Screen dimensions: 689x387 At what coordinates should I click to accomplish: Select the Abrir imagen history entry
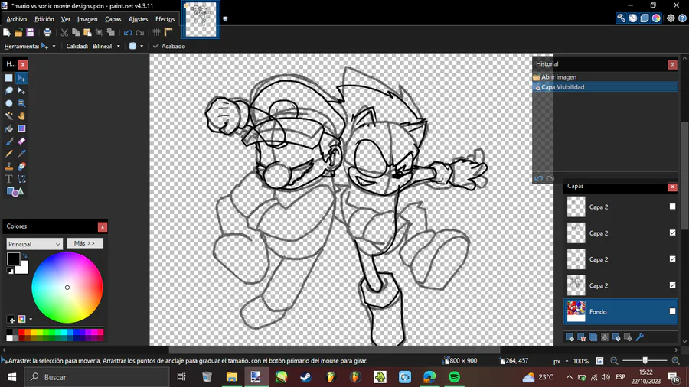click(x=605, y=76)
